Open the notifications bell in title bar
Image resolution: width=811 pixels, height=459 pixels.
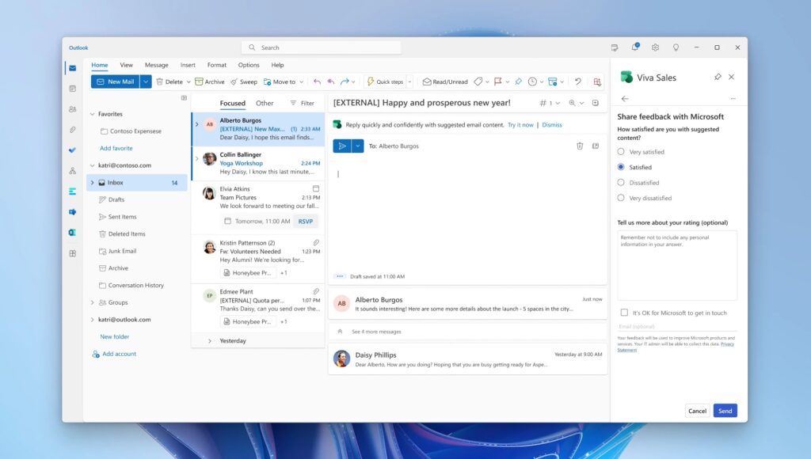pyautogui.click(x=634, y=47)
